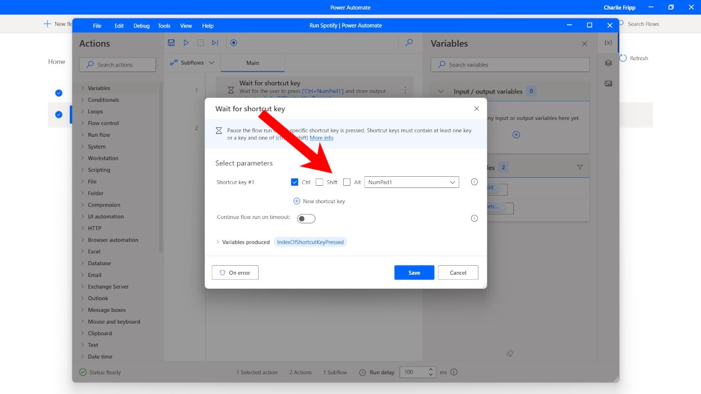
Task: Open the UI elements pane icon
Action: (x=608, y=62)
